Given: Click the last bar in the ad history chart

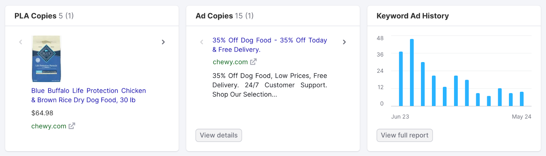Looking at the screenshot, I should (522, 99).
